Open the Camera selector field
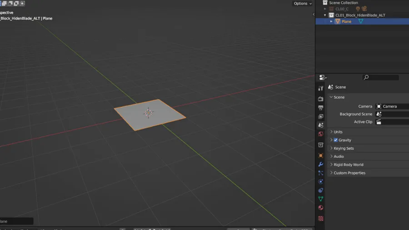Viewport: 409px width, 230px height. click(392, 106)
